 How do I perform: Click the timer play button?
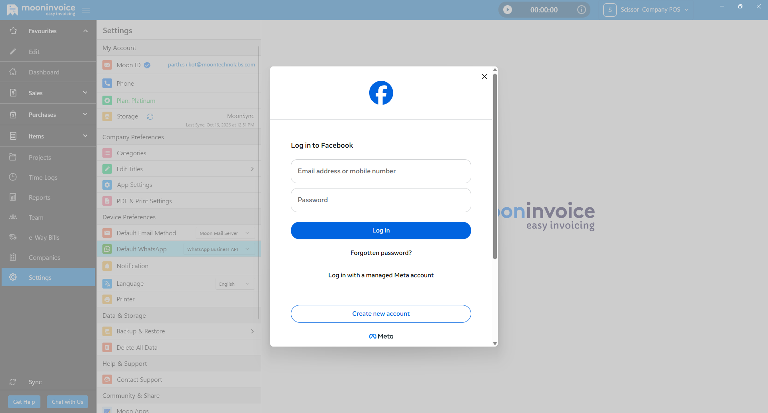[x=508, y=10]
